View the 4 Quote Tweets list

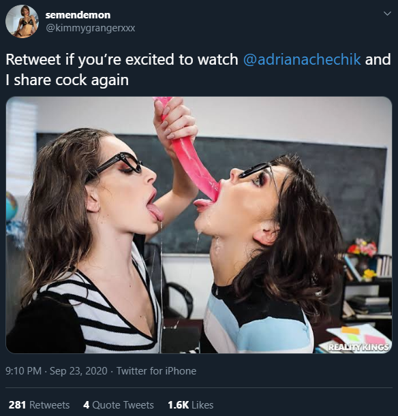(x=119, y=405)
